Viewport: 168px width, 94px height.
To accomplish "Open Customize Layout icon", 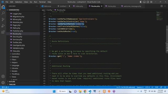I will tap(151, 2).
